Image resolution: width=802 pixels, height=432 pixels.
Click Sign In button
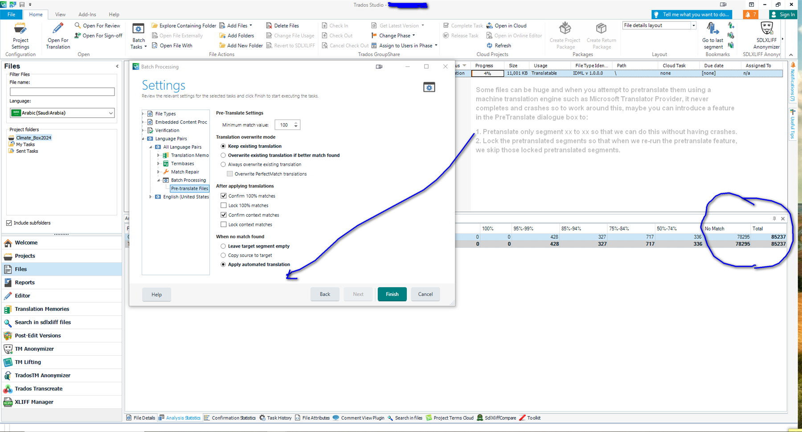[x=783, y=15]
